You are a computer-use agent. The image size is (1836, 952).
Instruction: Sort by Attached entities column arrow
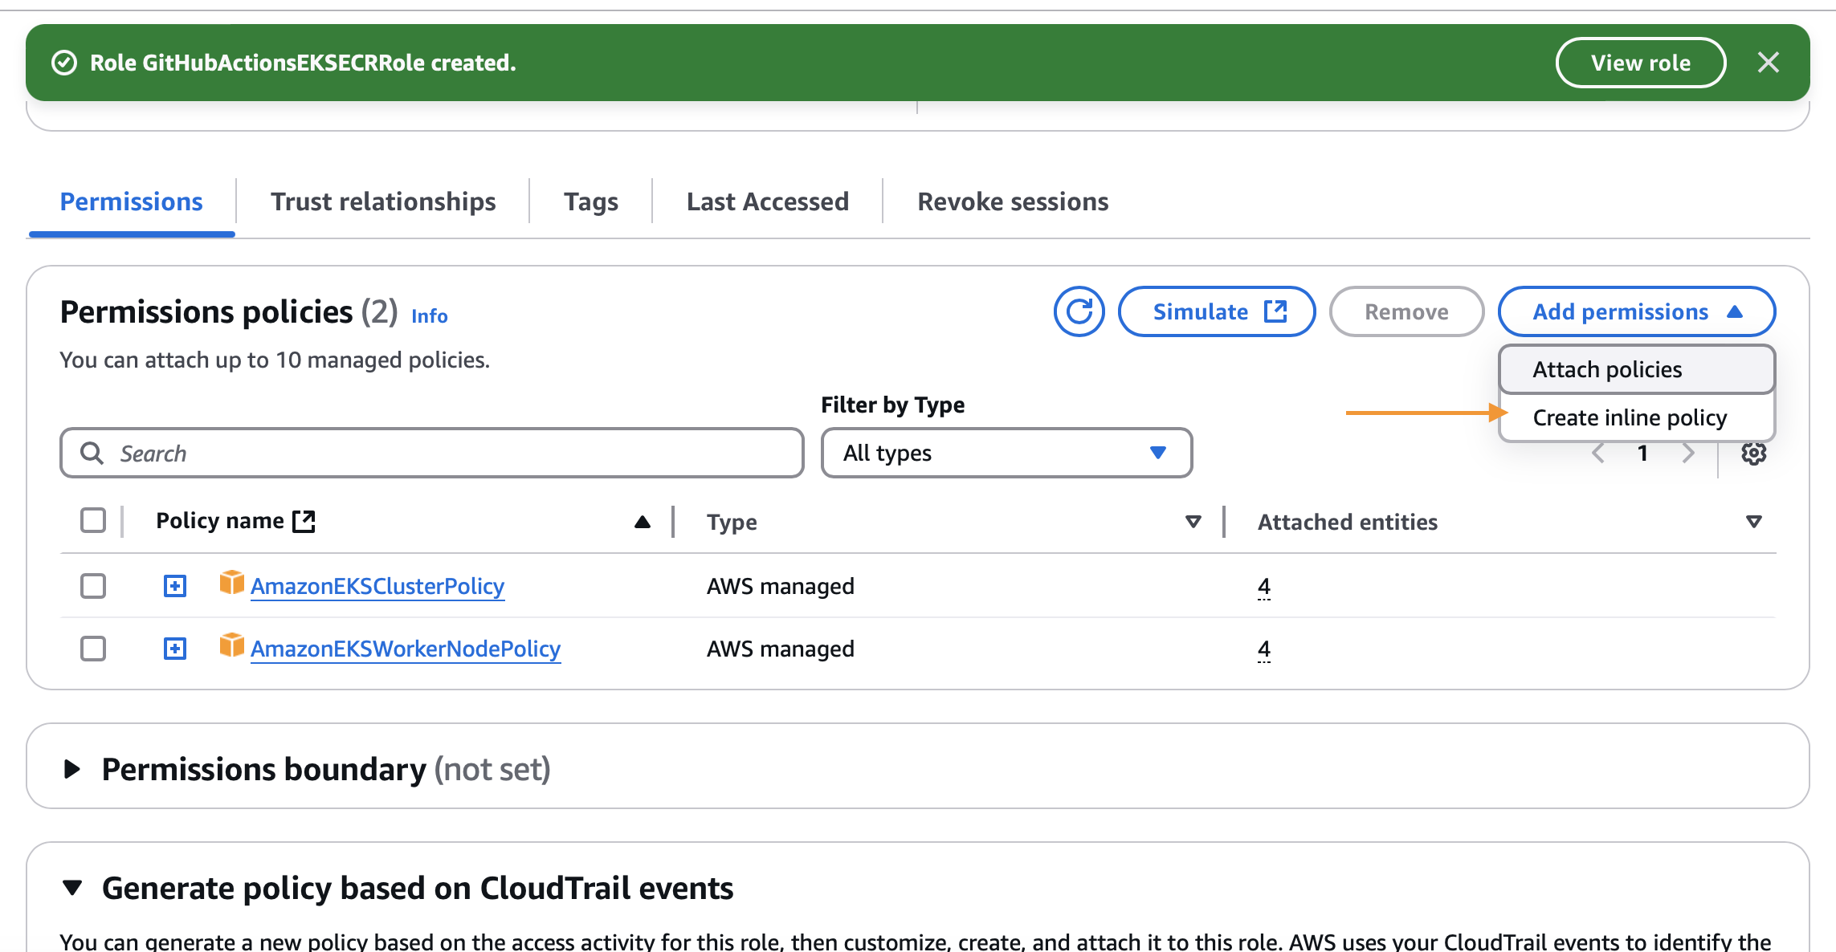click(1754, 523)
